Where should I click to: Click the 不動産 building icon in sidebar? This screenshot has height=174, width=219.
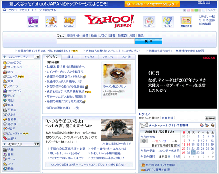point(5,110)
